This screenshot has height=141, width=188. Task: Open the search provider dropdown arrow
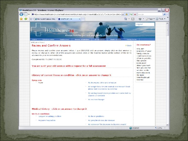(167, 14)
